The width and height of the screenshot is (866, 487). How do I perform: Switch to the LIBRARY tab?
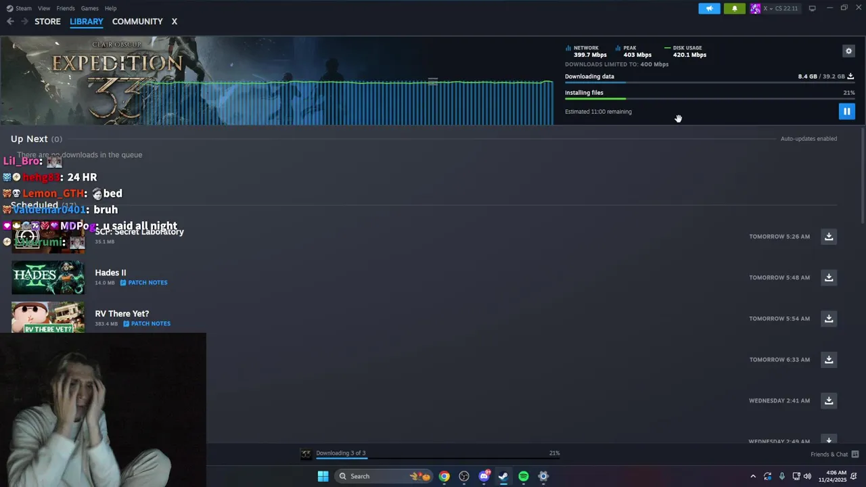pos(87,22)
